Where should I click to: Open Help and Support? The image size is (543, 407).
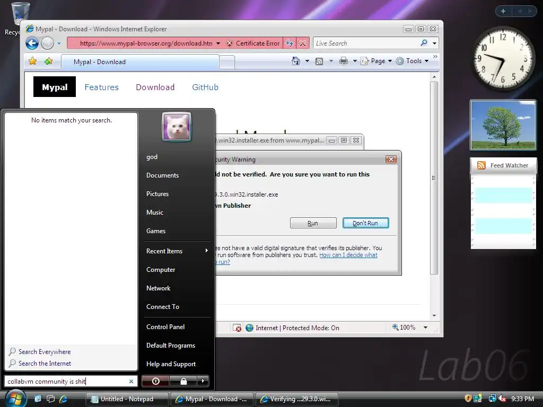coord(171,364)
